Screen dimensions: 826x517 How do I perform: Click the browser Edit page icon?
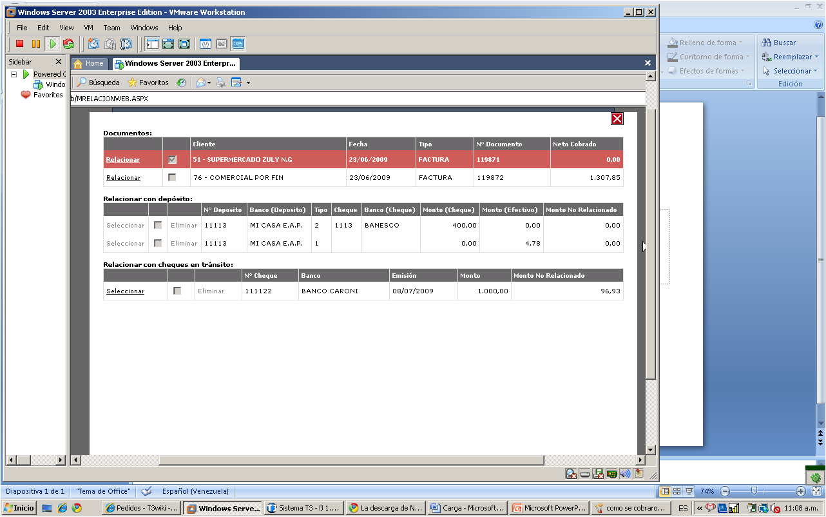point(236,83)
